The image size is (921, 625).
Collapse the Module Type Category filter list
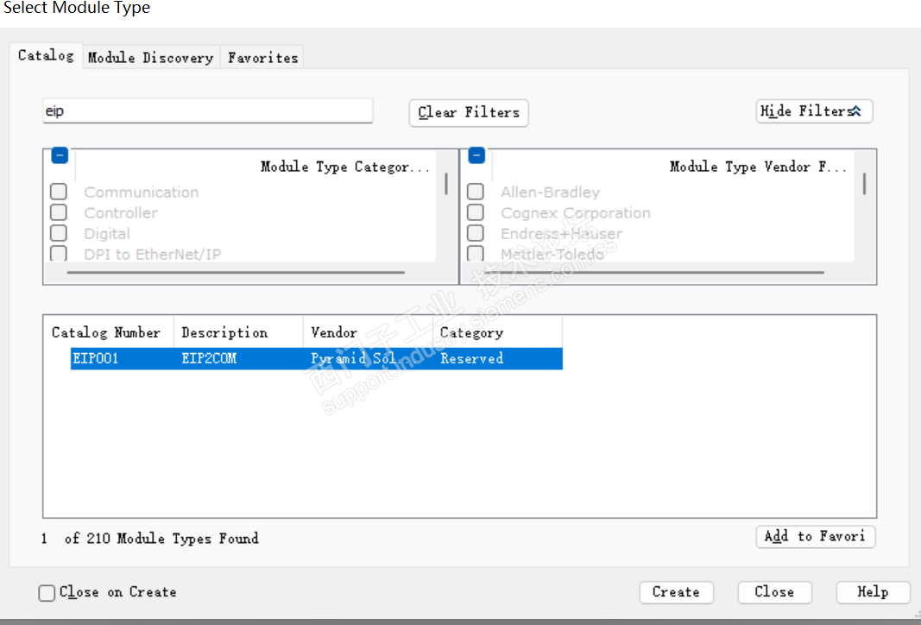pyautogui.click(x=60, y=156)
